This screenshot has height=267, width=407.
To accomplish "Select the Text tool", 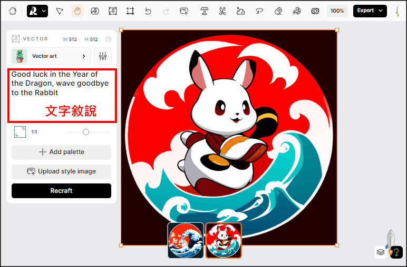I will coord(204,11).
